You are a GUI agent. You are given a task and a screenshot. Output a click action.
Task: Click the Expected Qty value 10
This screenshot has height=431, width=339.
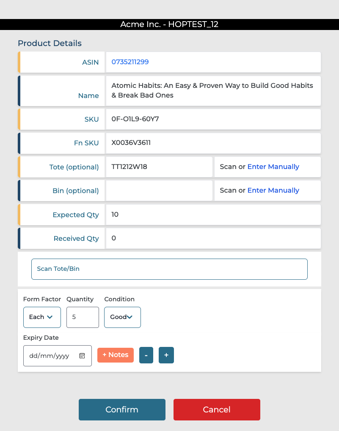pos(115,215)
